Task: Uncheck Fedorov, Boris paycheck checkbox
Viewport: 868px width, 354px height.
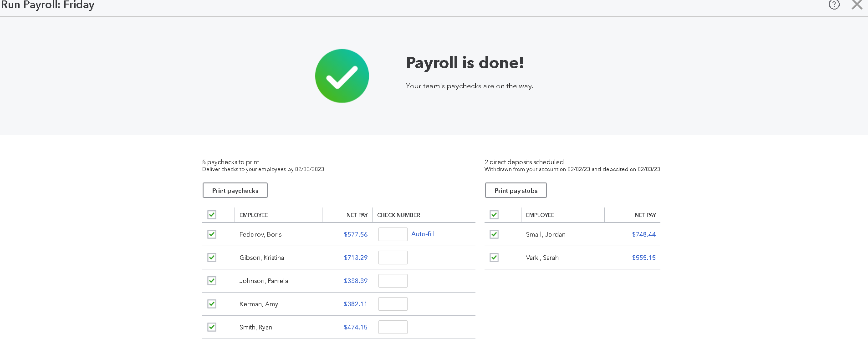Action: click(212, 234)
